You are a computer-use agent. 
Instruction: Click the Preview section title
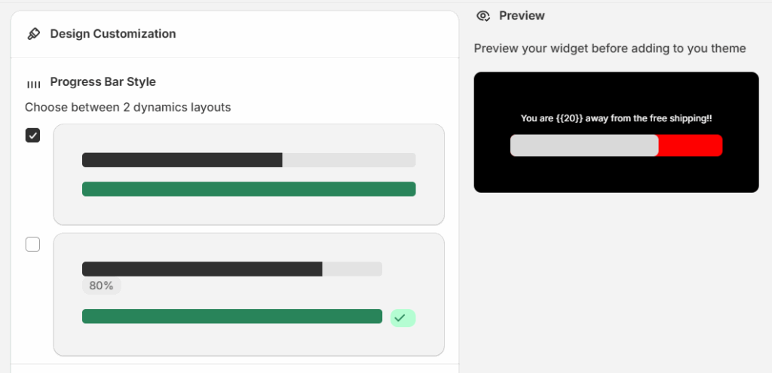click(522, 16)
